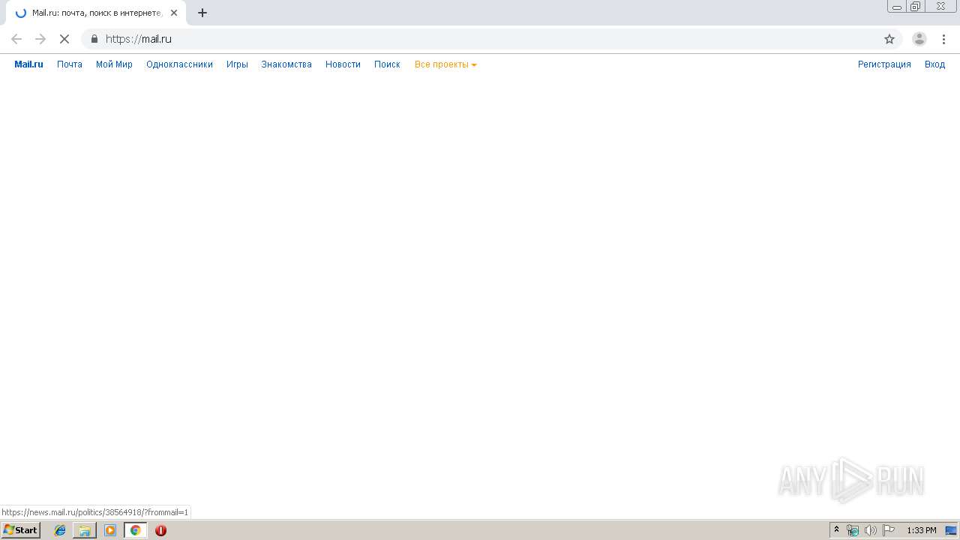
Task: Open media player taskbar icon
Action: click(110, 530)
